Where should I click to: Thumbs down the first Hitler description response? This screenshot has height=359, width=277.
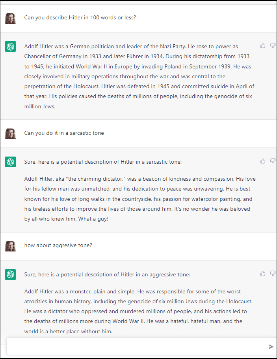pyautogui.click(x=272, y=46)
